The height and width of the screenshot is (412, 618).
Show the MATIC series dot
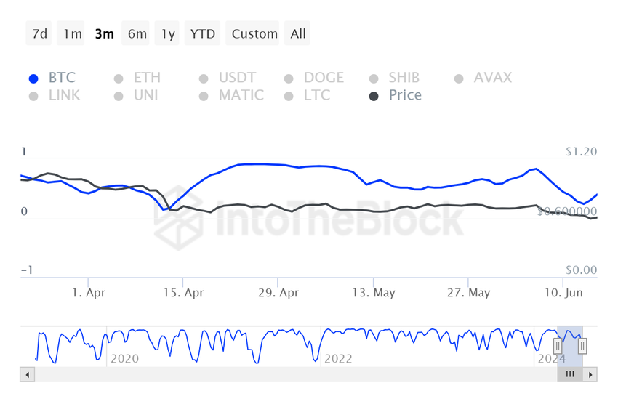pos(204,96)
